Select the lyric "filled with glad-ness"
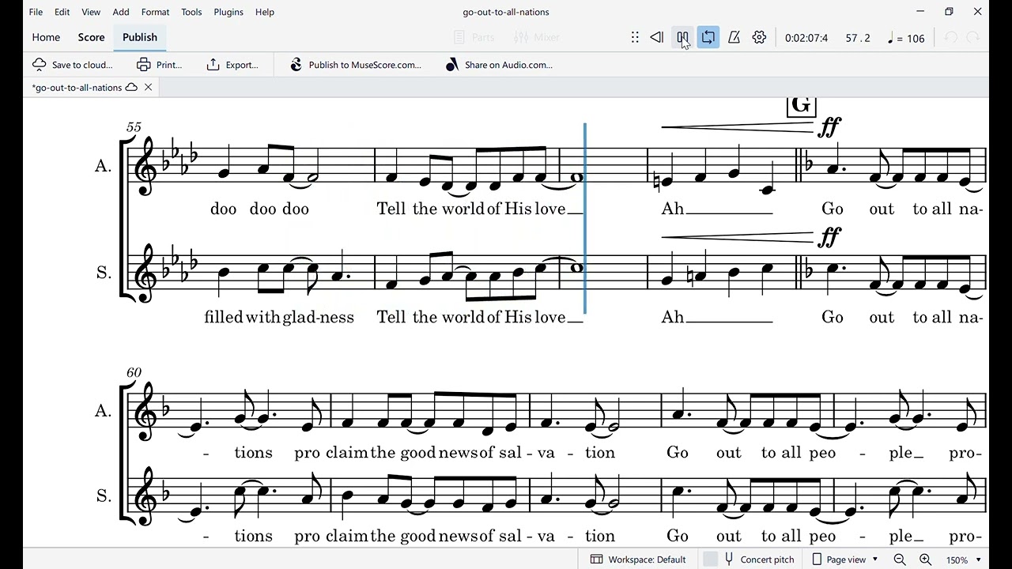This screenshot has height=569, width=1012. pyautogui.click(x=279, y=317)
